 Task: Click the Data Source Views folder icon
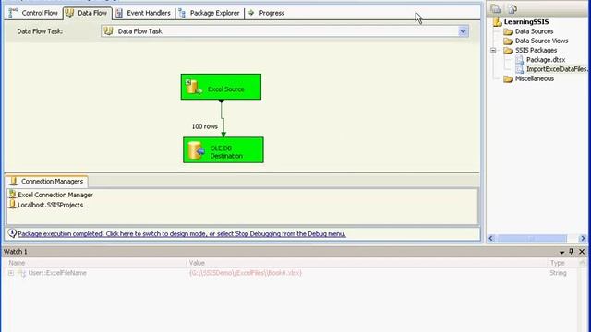point(508,41)
